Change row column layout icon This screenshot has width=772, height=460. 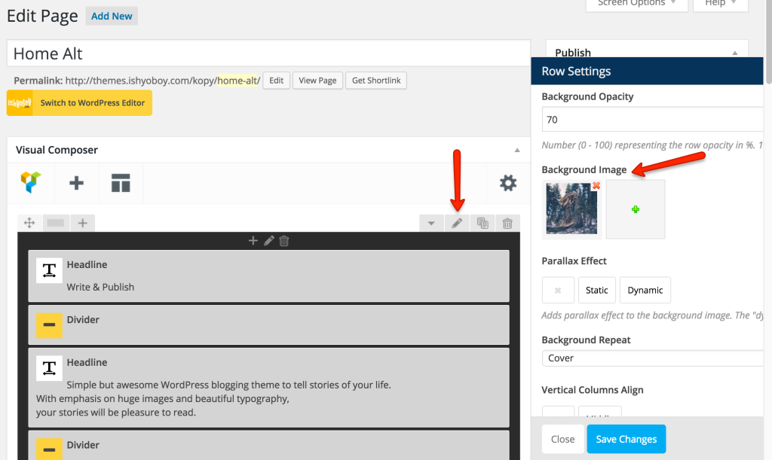click(56, 223)
